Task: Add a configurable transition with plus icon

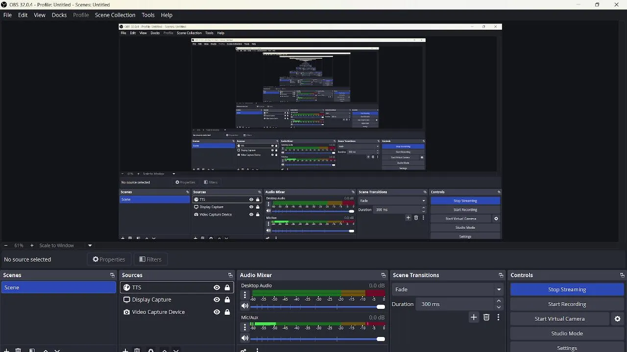Action: pyautogui.click(x=474, y=317)
